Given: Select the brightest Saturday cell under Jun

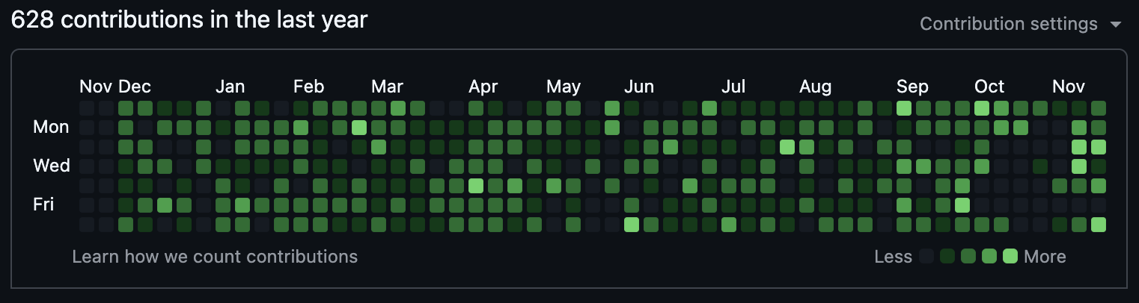Looking at the screenshot, I should tap(632, 225).
